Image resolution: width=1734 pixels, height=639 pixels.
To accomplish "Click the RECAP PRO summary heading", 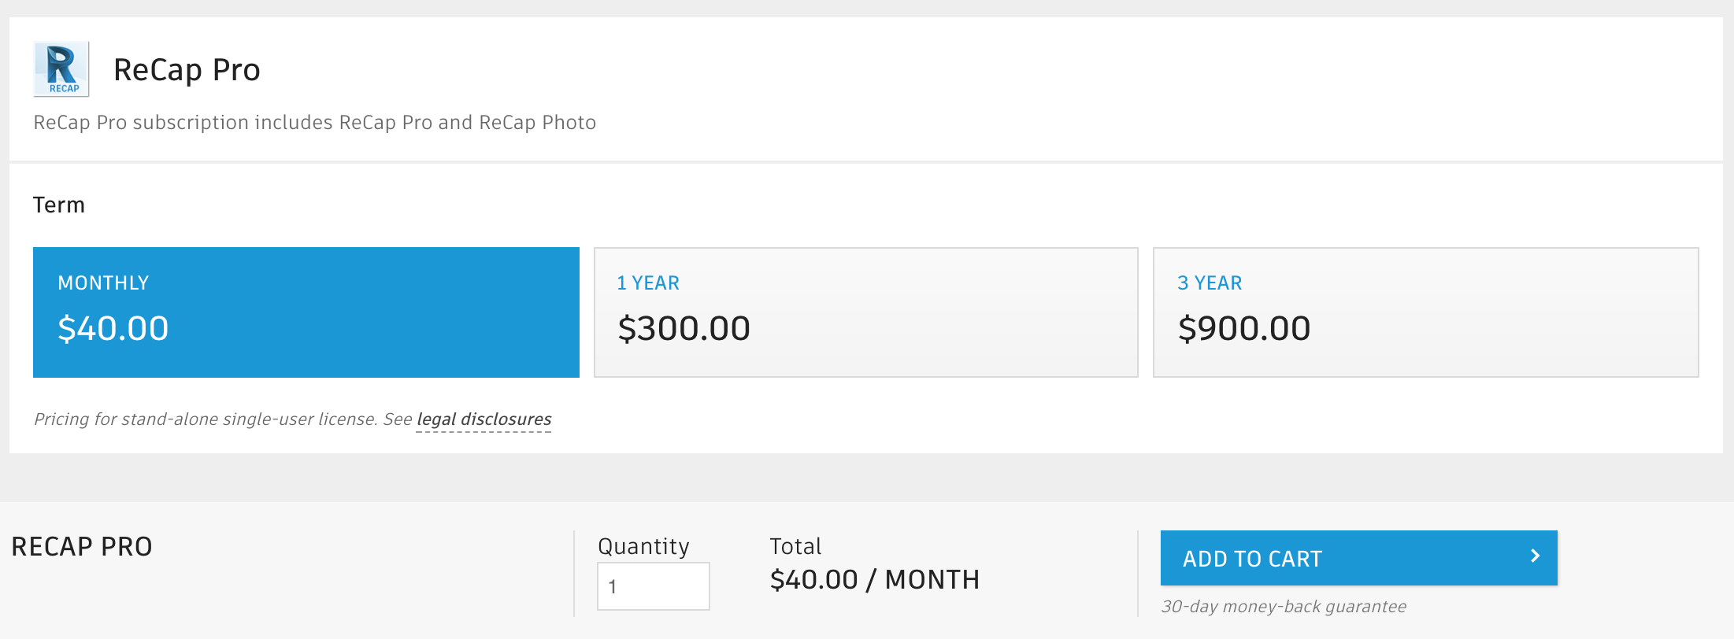I will 82,547.
